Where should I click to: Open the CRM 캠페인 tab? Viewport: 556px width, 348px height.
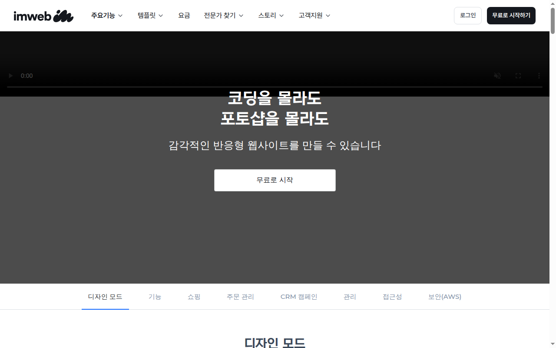[x=299, y=297]
